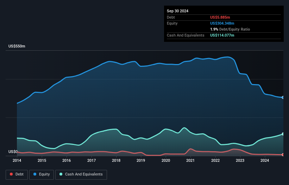Image resolution: width=289 pixels, height=185 pixels.
Task: Click the US$114.077m cash value
Action: pyautogui.click(x=222, y=35)
